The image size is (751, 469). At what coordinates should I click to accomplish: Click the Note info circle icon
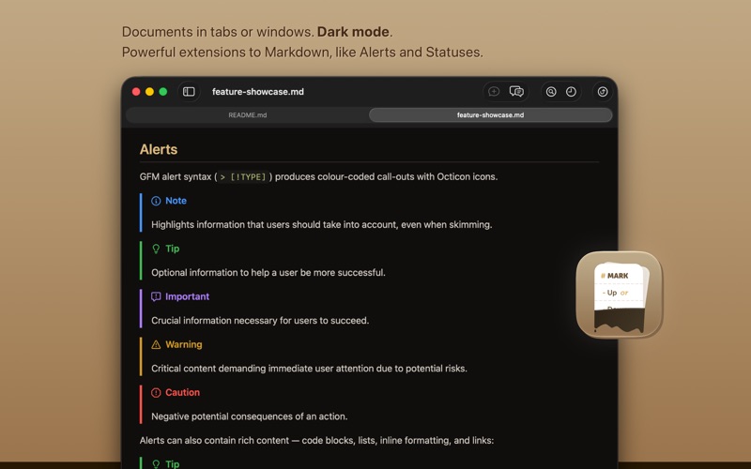pyautogui.click(x=156, y=201)
